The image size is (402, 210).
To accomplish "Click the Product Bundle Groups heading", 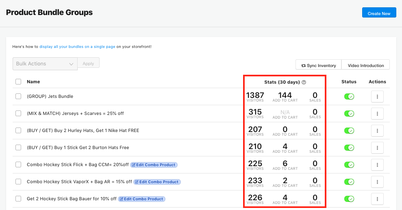I will tap(49, 12).
